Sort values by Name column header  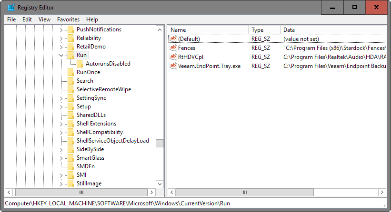208,30
